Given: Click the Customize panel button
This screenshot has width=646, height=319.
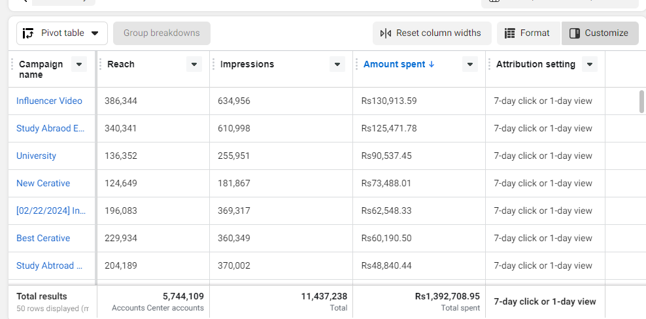Looking at the screenshot, I should click(600, 33).
